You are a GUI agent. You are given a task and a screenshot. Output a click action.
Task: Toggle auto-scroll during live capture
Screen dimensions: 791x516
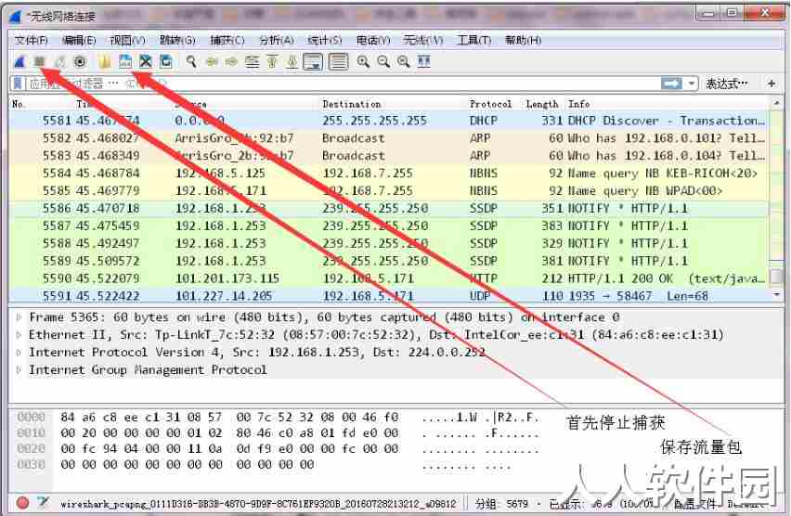coord(313,62)
